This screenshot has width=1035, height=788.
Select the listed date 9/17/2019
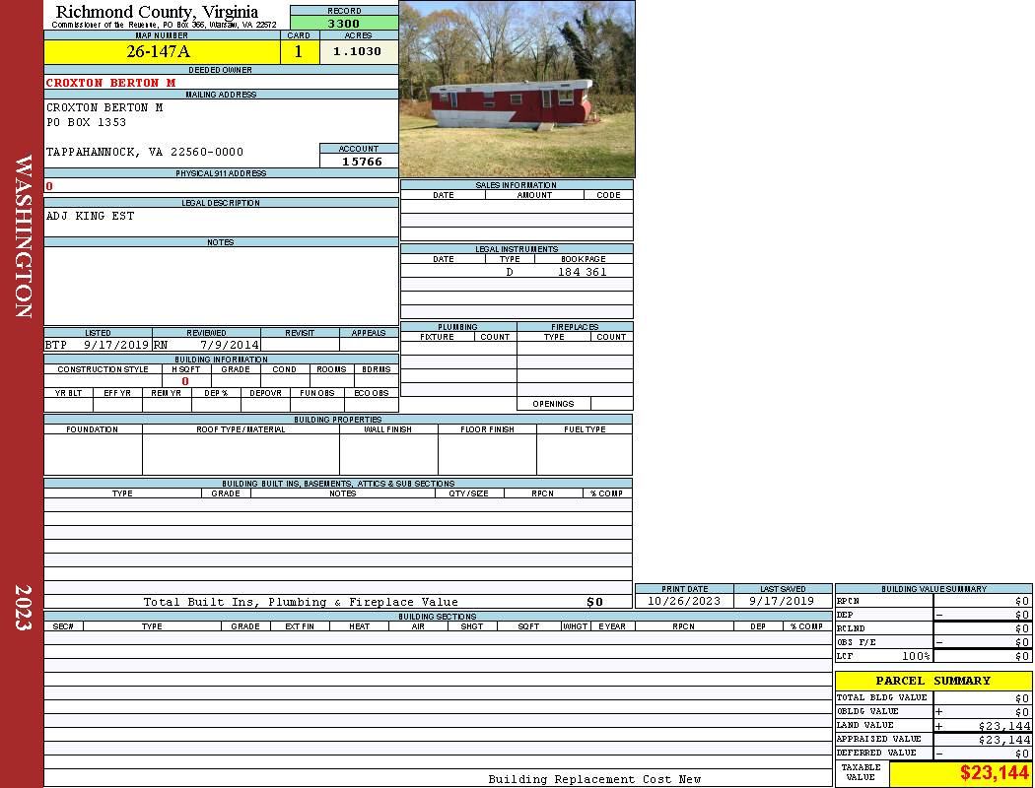(x=116, y=346)
